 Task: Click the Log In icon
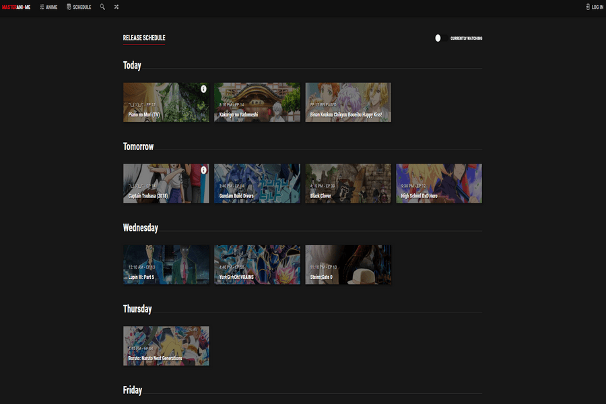point(587,7)
